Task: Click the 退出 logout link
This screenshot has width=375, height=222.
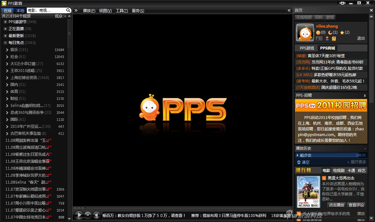Action: (361, 38)
